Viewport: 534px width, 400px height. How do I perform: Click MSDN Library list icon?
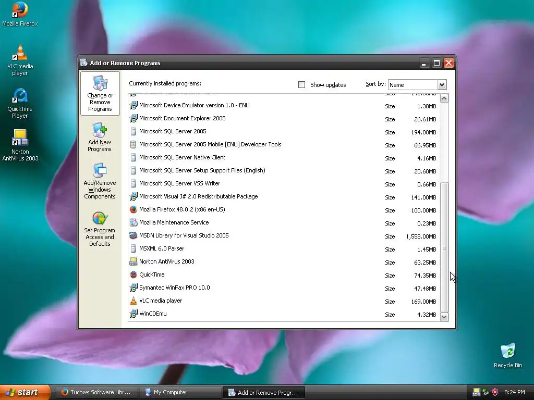pos(133,236)
